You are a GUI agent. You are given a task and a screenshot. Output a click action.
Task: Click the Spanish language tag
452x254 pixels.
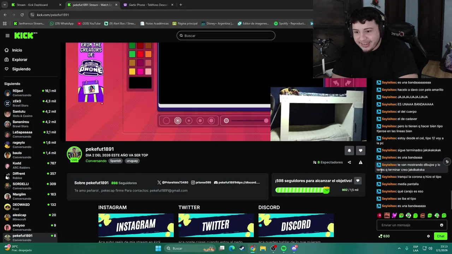tap(115, 161)
